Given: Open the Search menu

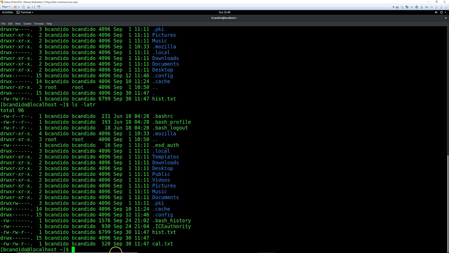Looking at the screenshot, I should pyautogui.click(x=27, y=24).
